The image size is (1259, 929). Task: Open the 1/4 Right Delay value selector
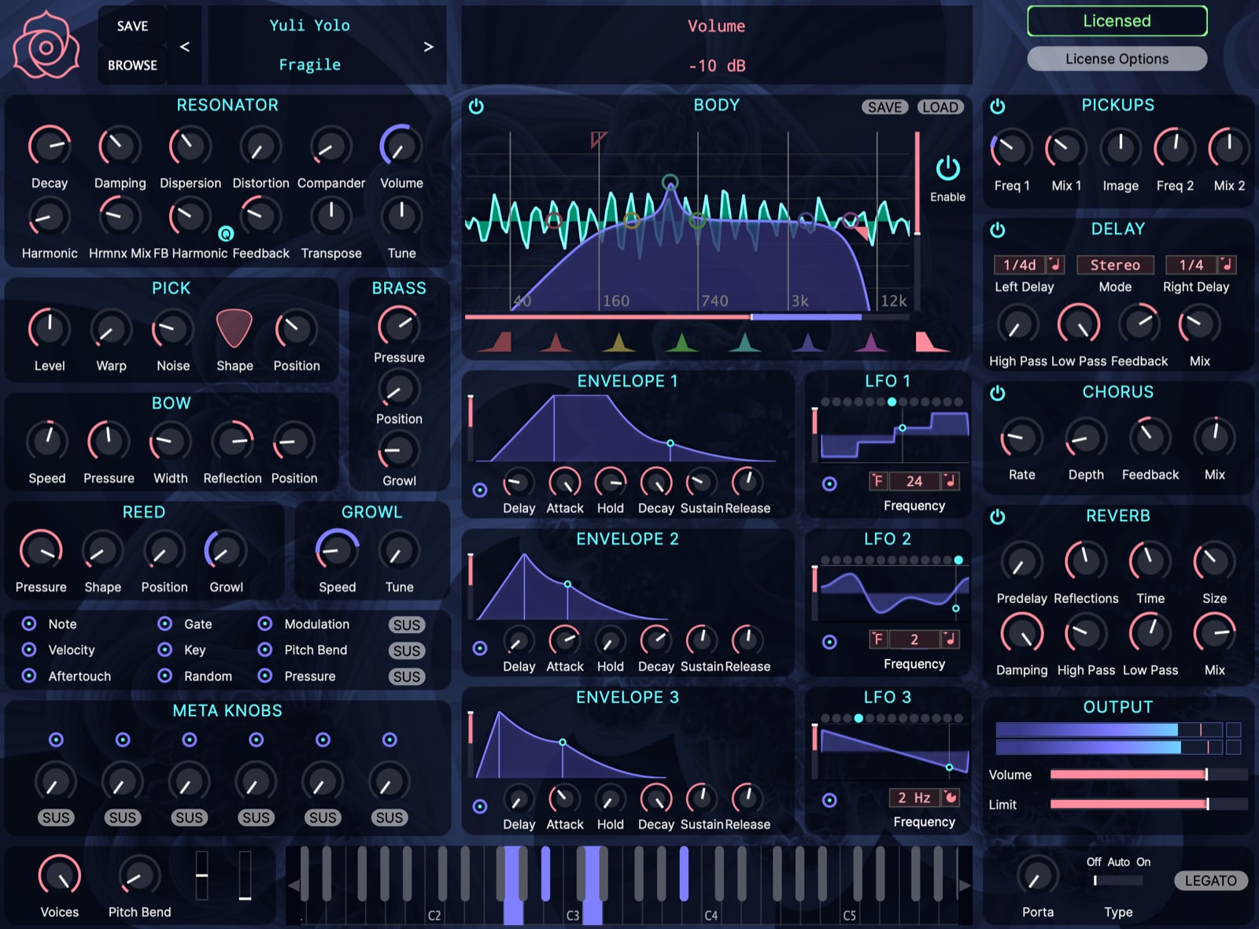click(1193, 265)
